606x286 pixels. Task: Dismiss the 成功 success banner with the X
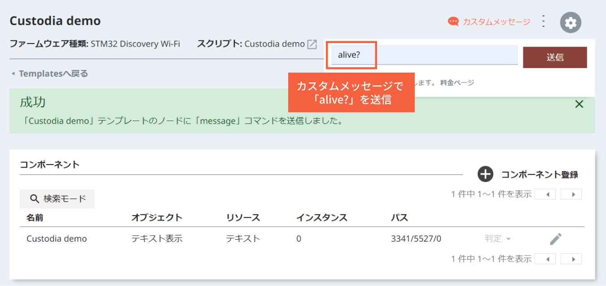(579, 104)
